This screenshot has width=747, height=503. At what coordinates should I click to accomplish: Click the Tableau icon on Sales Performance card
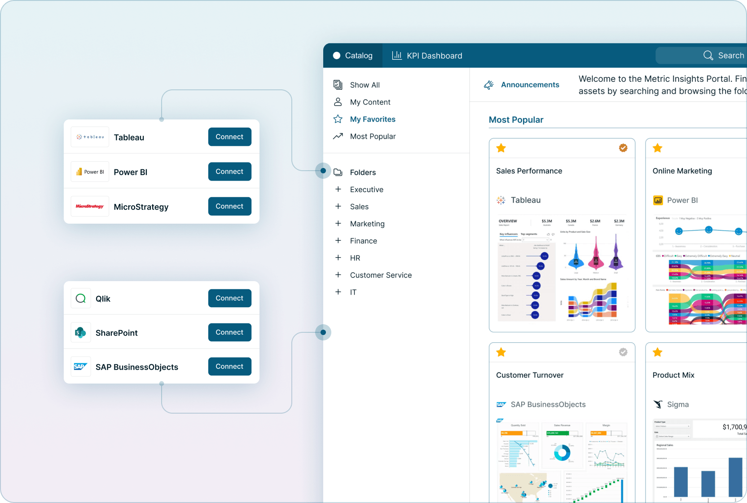point(501,200)
